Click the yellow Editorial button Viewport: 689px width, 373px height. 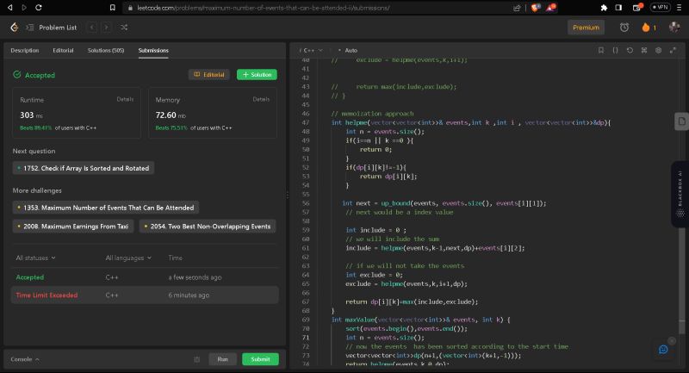[209, 75]
